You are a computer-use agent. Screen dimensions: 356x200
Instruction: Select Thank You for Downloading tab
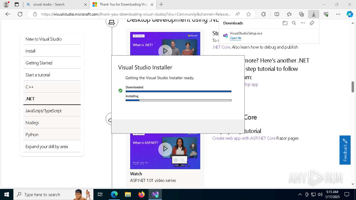tap(123, 4)
